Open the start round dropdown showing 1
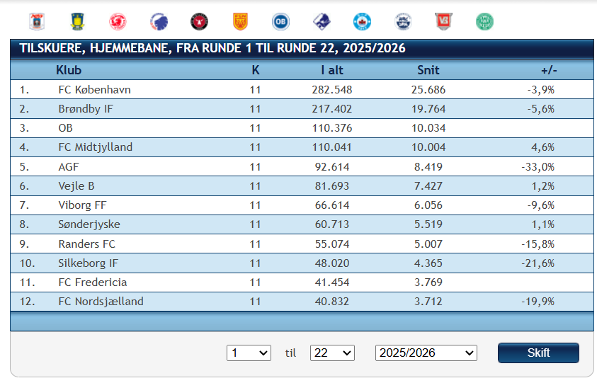The height and width of the screenshot is (383, 597). click(249, 353)
